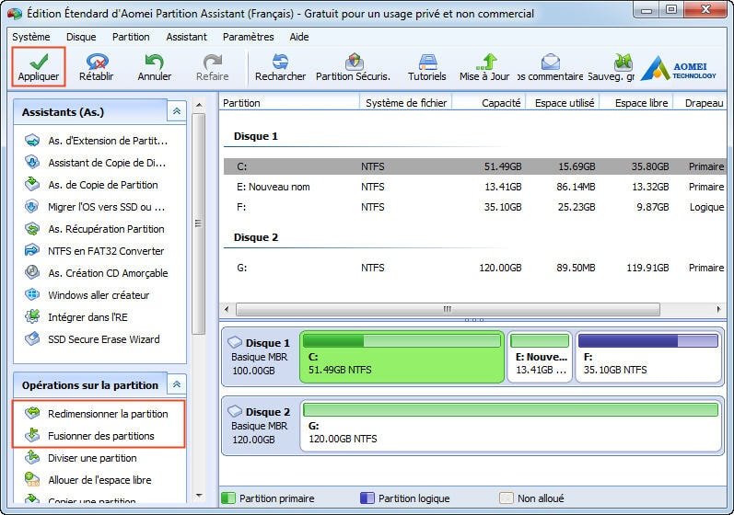This screenshot has width=734, height=515.
Task: Click right arrow of horizontal scrollbar
Action: tap(719, 309)
